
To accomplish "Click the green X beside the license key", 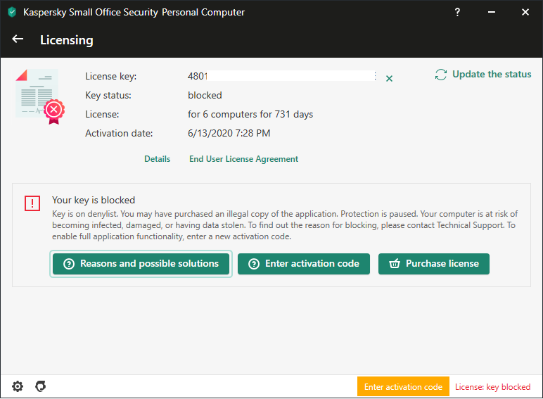I will tap(389, 78).
